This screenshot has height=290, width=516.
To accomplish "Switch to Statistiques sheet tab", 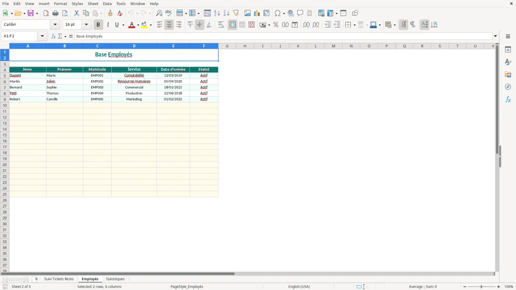I will click(115, 279).
